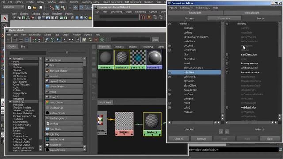Image resolution: width=283 pixels, height=159 pixels.
Task: Create a Particle Cloud node
Action: [64, 140]
